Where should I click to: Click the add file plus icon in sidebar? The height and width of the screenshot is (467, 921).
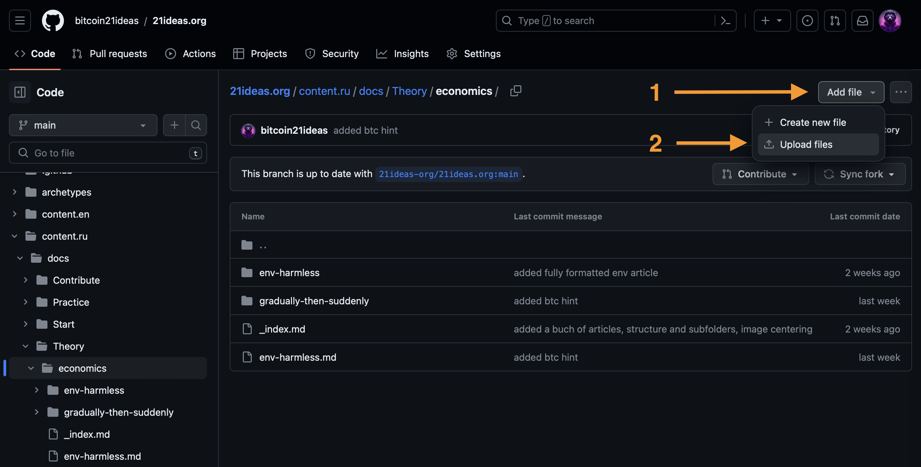click(x=174, y=125)
